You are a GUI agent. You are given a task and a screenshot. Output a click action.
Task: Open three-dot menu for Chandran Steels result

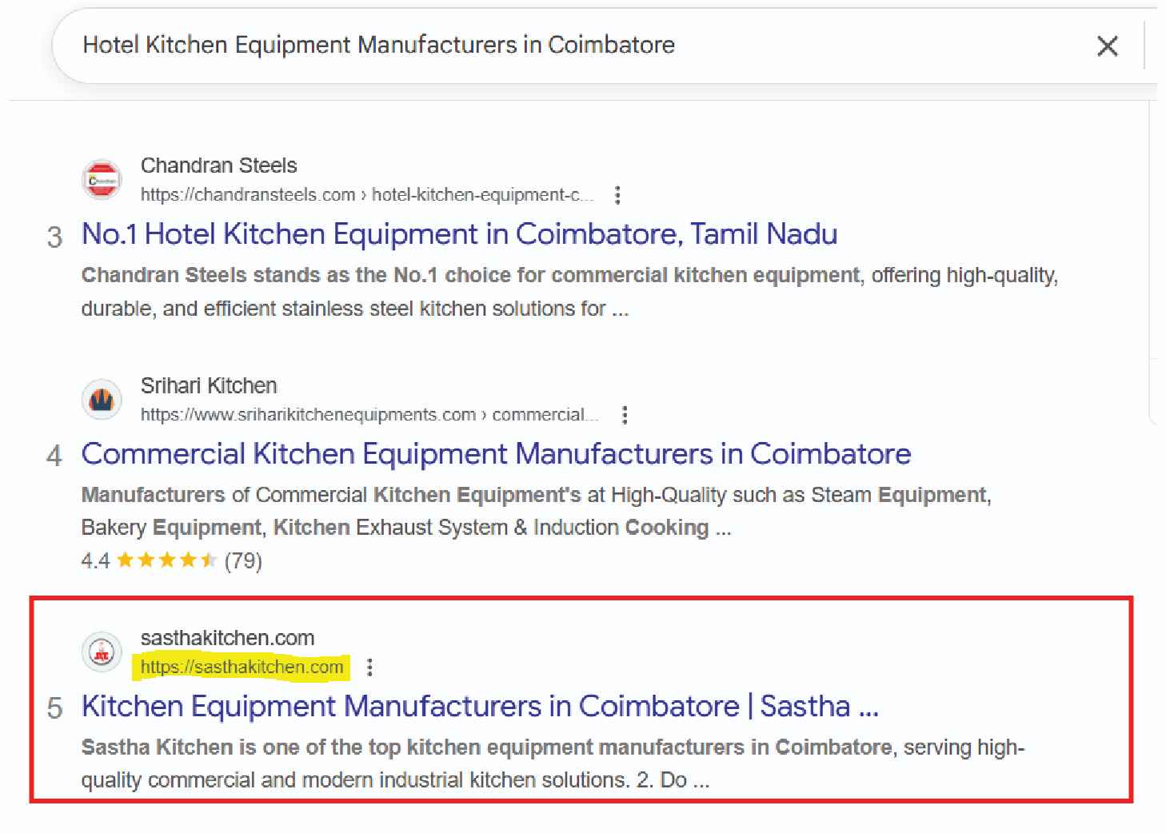pyautogui.click(x=617, y=195)
